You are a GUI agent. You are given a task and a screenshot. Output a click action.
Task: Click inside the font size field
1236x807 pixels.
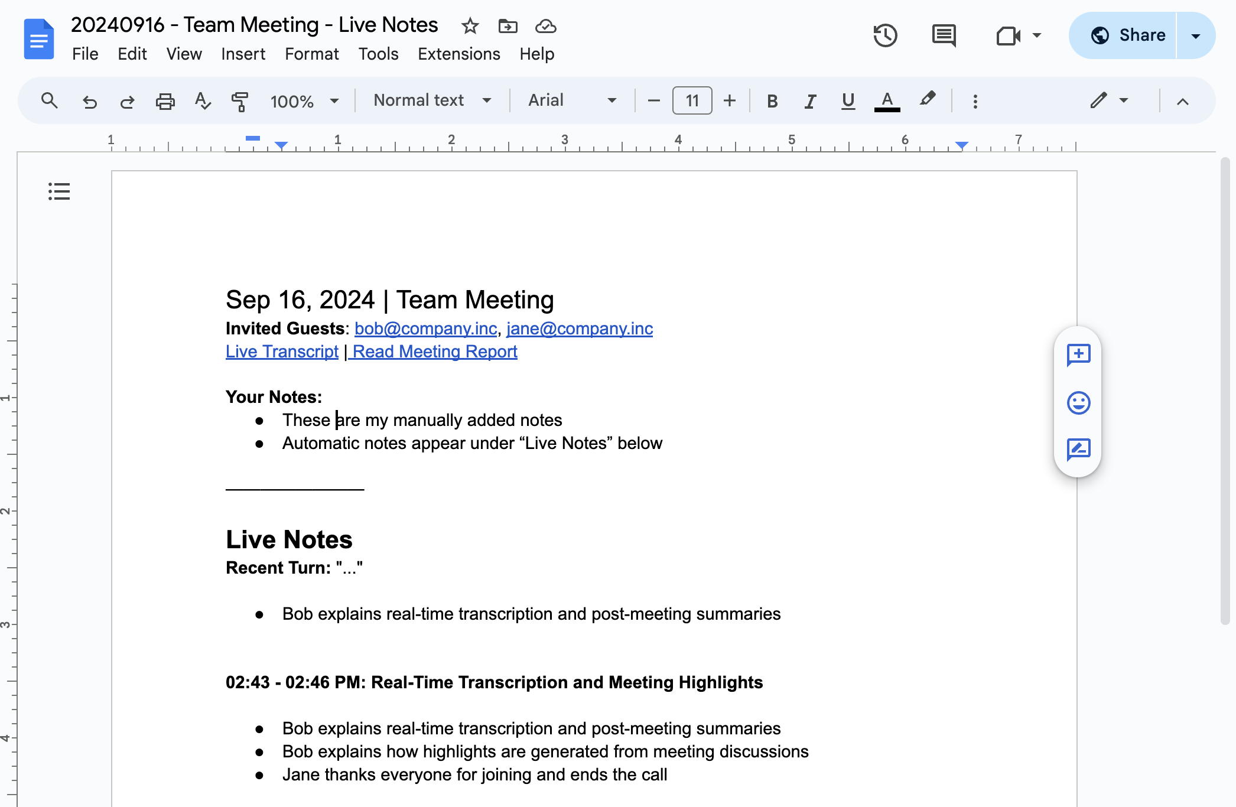click(x=691, y=100)
